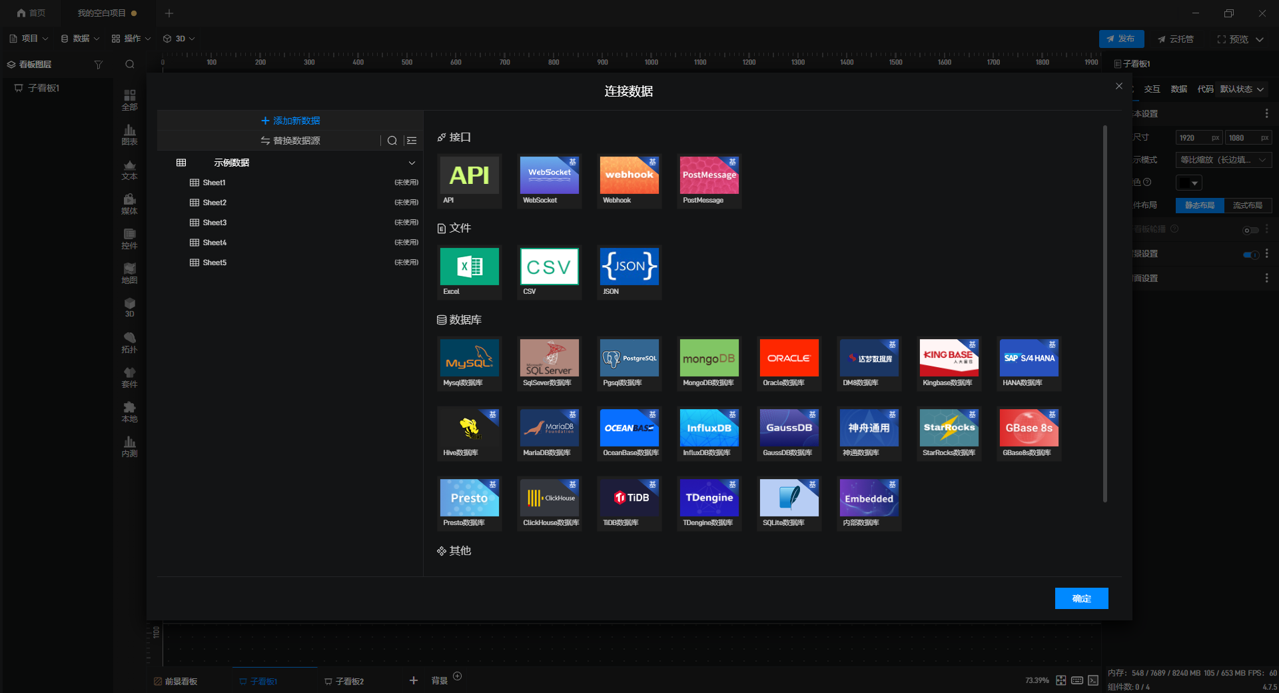1279x693 pixels.
Task: Click the black background color swatch
Action: (1183, 183)
